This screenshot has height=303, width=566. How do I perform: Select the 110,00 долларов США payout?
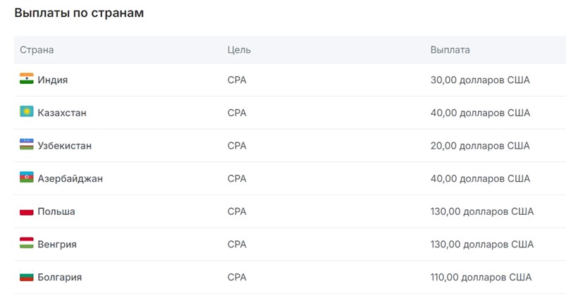pyautogui.click(x=481, y=277)
